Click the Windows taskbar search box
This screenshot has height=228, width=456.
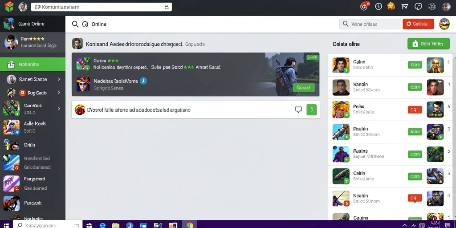pos(48,225)
